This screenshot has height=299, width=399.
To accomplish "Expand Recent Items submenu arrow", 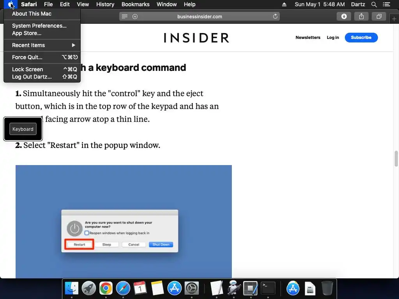I will pos(74,45).
